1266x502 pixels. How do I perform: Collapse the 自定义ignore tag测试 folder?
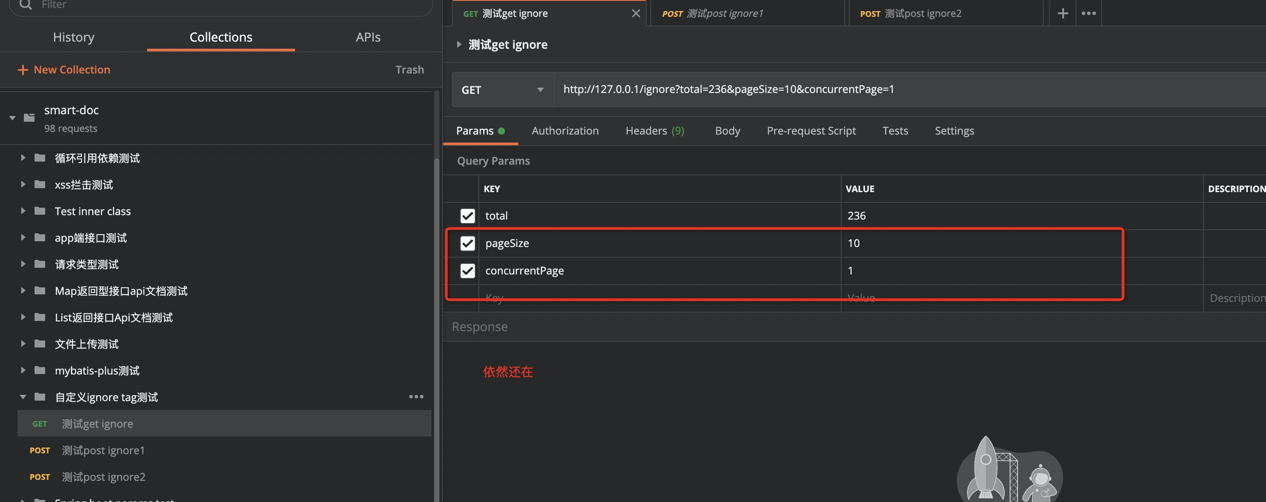coord(23,397)
